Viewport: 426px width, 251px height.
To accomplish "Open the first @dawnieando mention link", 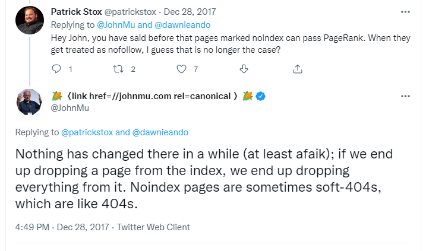I will coord(182,25).
